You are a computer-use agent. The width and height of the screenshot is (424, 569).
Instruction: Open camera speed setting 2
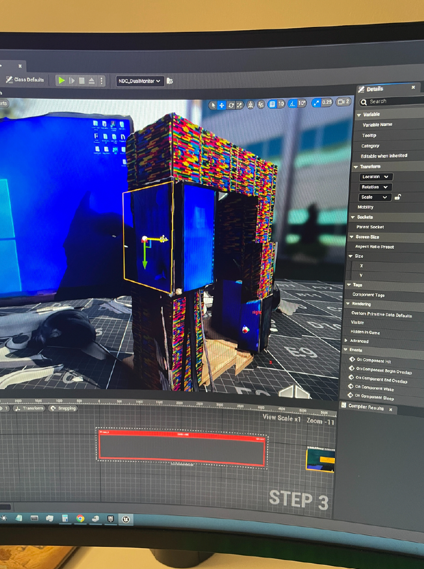(344, 102)
